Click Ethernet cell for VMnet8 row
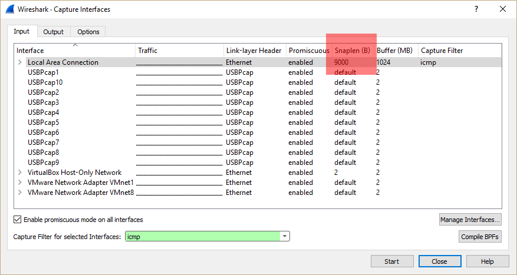 click(x=239, y=193)
